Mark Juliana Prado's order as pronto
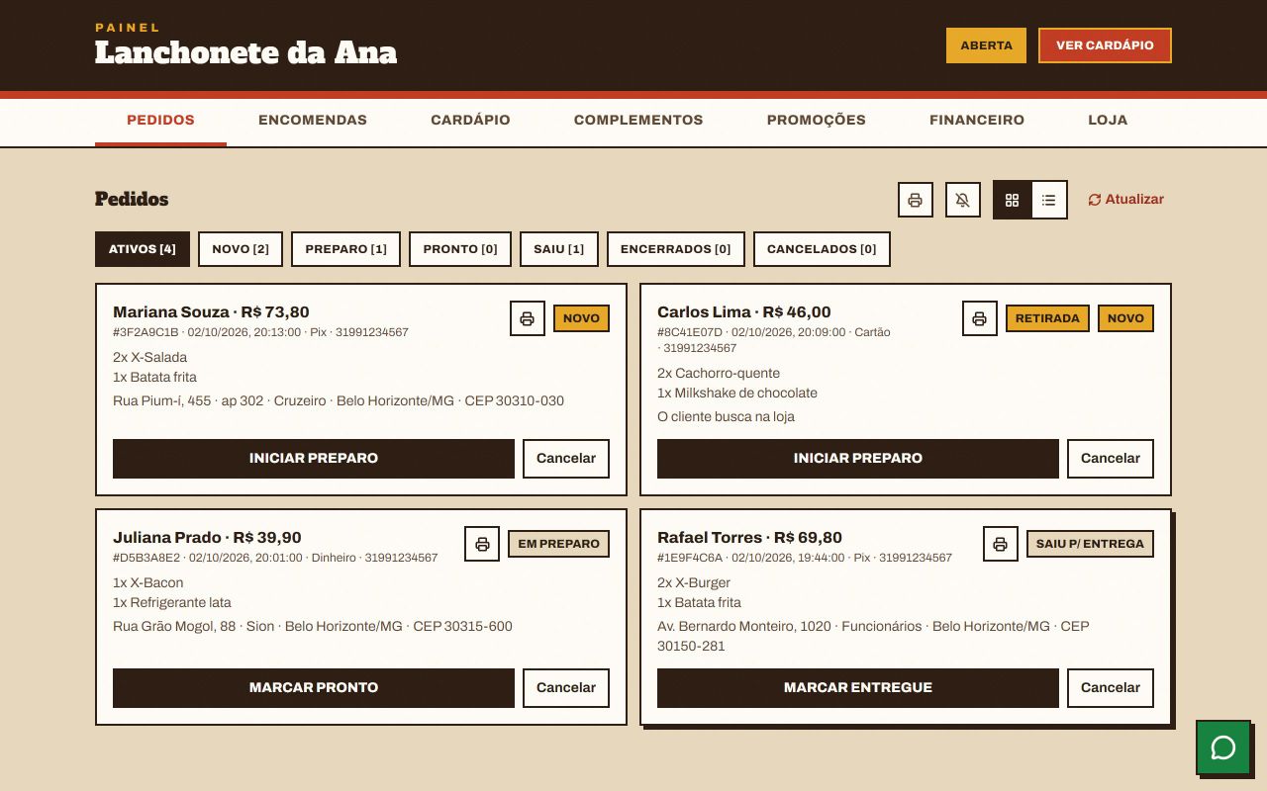This screenshot has height=791, width=1267. pyautogui.click(x=314, y=688)
